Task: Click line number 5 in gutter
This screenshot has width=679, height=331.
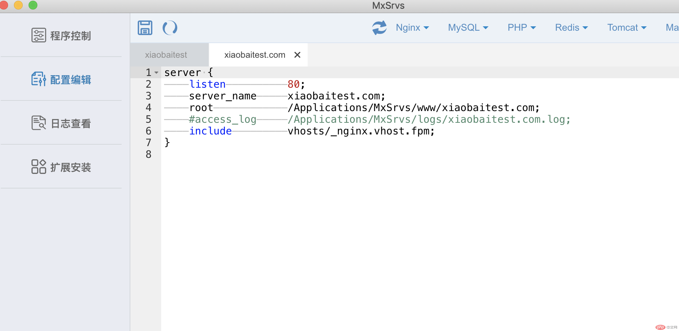Action: click(x=148, y=119)
